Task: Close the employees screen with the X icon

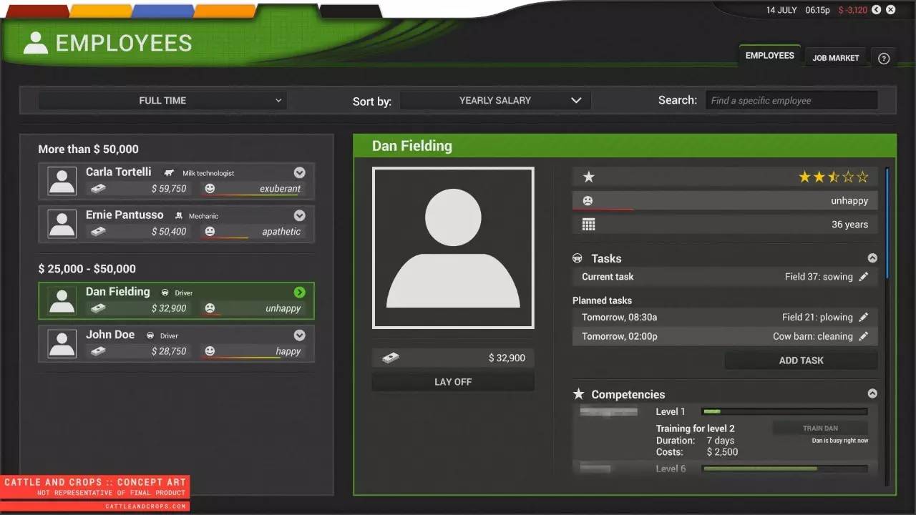Action: pyautogui.click(x=891, y=10)
